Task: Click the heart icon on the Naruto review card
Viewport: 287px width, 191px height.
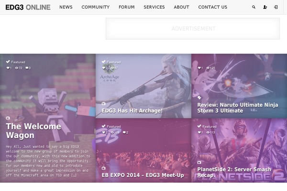Action: tap(199, 68)
